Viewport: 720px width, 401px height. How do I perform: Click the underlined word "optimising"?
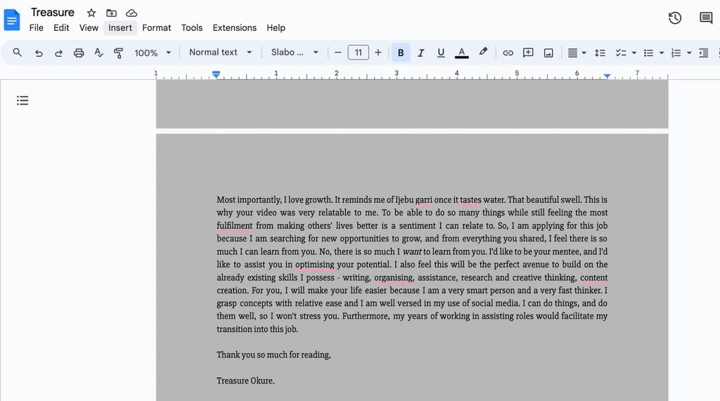point(314,265)
